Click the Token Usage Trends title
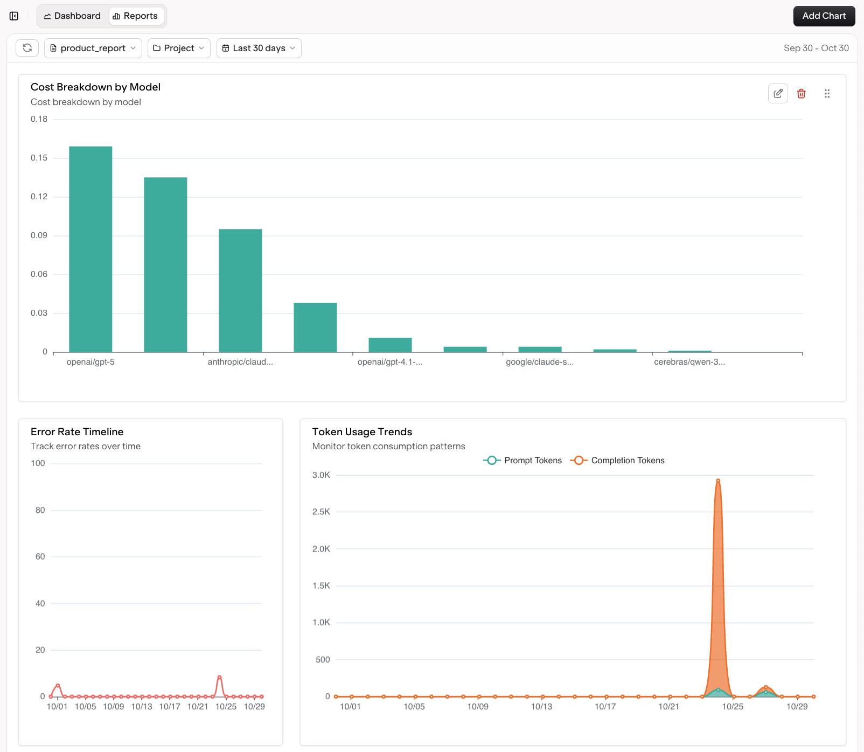 [362, 432]
